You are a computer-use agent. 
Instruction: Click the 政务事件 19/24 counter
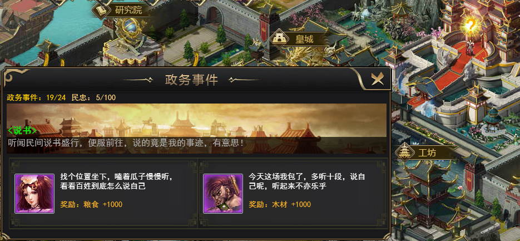click(36, 97)
